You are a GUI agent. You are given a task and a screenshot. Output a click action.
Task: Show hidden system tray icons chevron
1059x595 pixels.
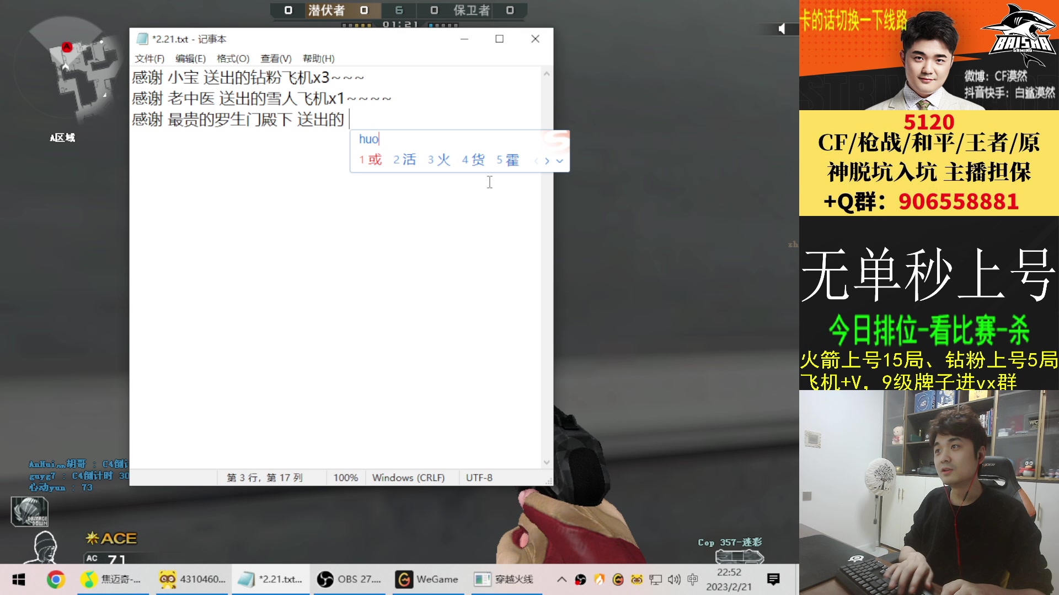tap(561, 580)
